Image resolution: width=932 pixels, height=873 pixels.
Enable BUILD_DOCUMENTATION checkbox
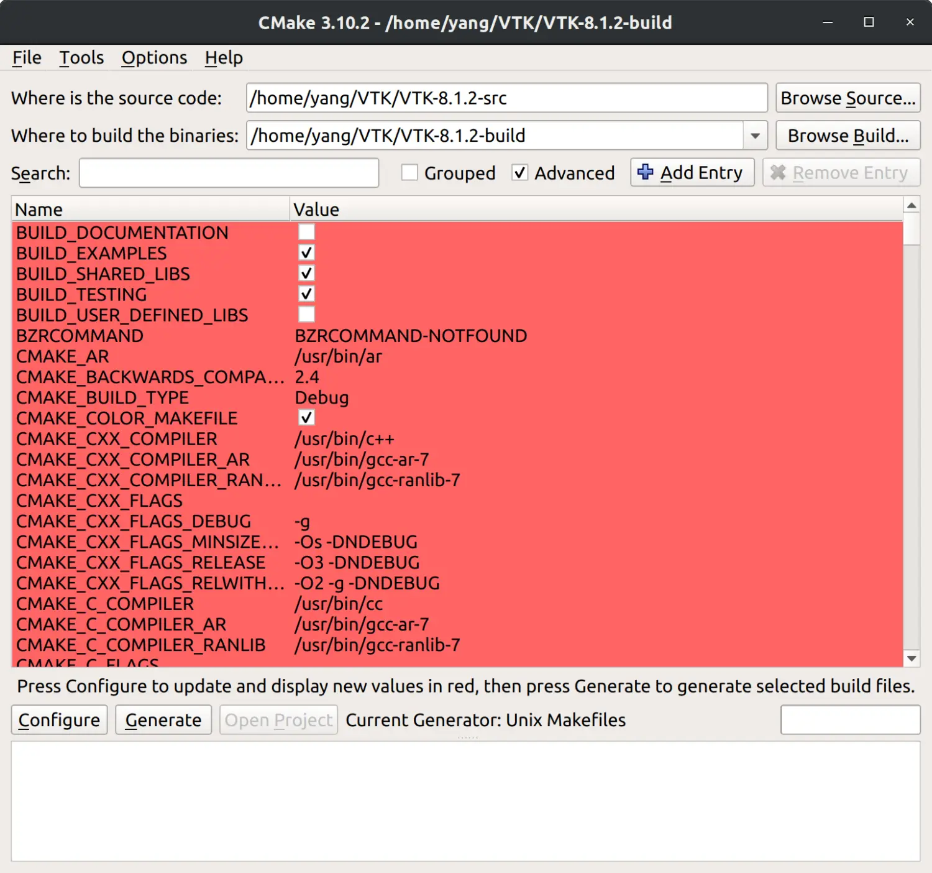coord(306,232)
